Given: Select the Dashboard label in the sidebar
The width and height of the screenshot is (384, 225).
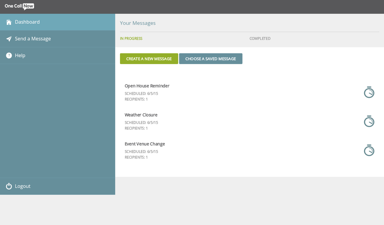Looking at the screenshot, I should point(27,22).
